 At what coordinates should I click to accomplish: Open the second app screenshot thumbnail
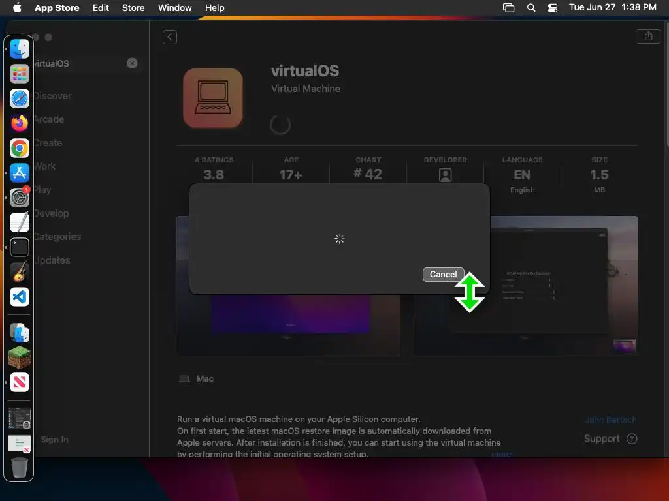coord(526,286)
